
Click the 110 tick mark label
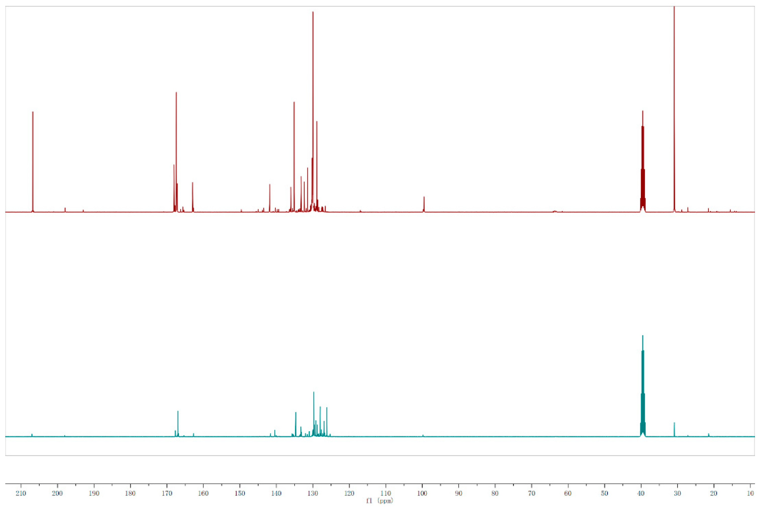pyautogui.click(x=386, y=493)
